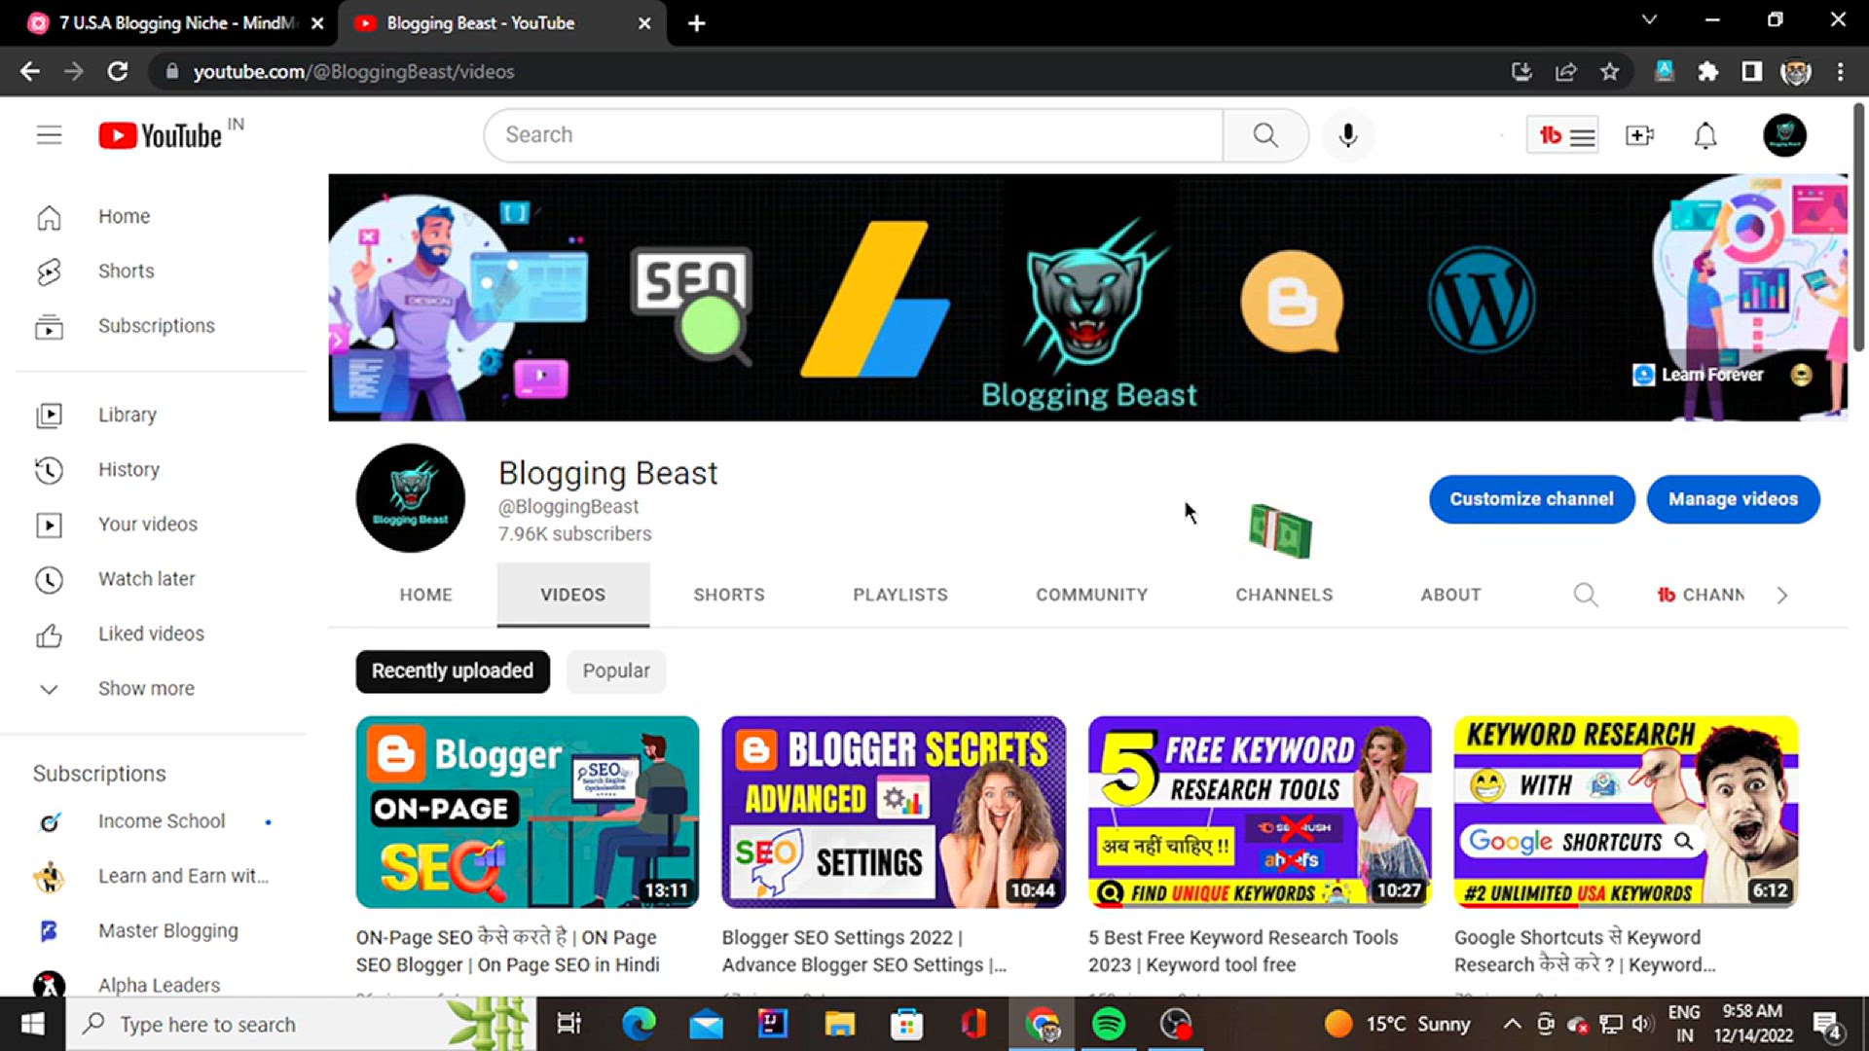Select the Recently uploaded filter chip
The image size is (1869, 1051).
[453, 671]
